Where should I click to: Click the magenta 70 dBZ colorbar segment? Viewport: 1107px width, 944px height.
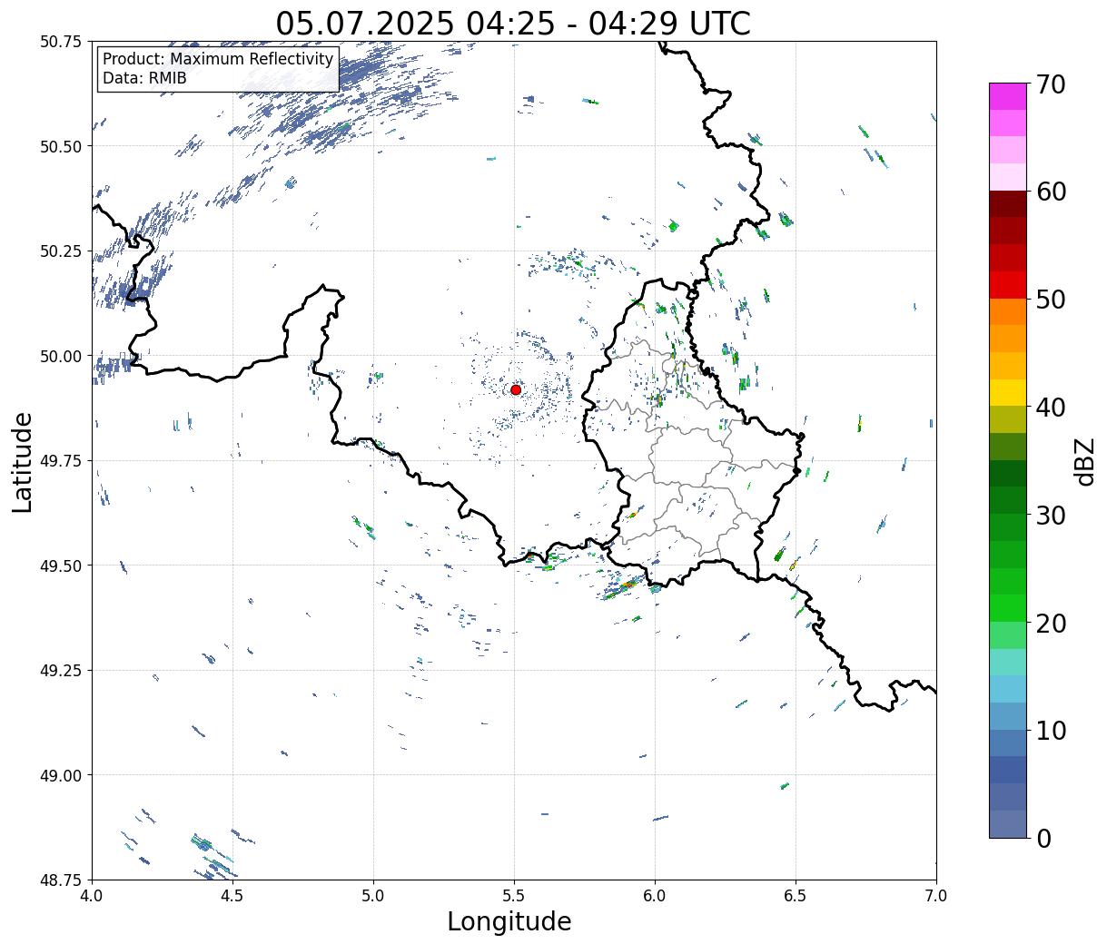click(1008, 96)
